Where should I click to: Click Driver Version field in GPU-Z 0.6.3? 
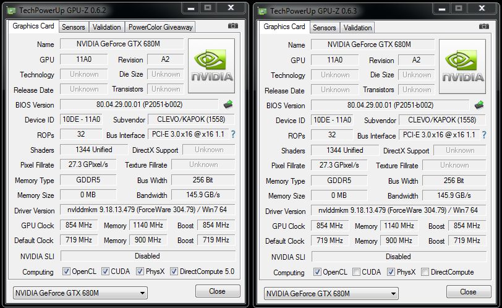click(398, 210)
